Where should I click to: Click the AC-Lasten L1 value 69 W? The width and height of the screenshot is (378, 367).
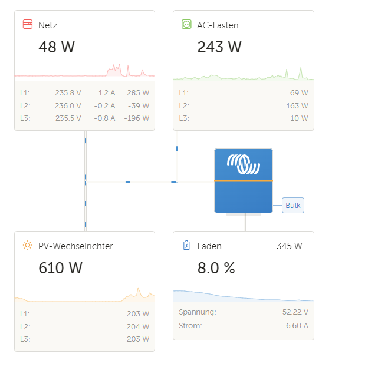tap(299, 93)
